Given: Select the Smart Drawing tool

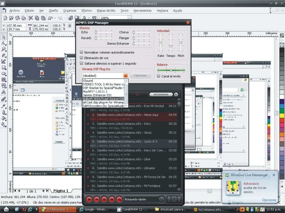Looking at the screenshot, I should click(4, 61).
